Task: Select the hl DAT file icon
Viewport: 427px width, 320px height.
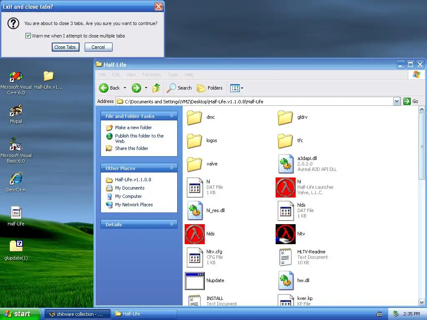Action: (195, 187)
